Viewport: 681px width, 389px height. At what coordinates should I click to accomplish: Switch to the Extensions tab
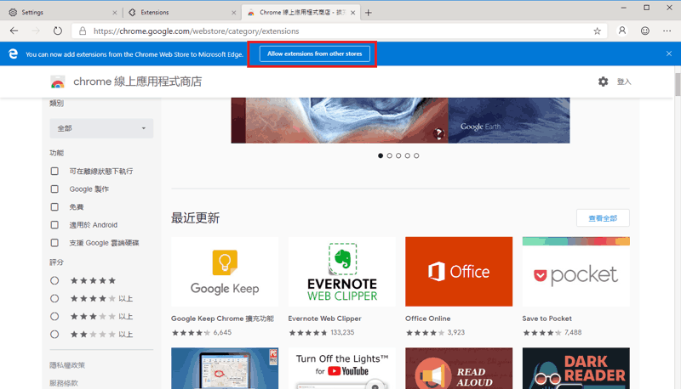(182, 13)
